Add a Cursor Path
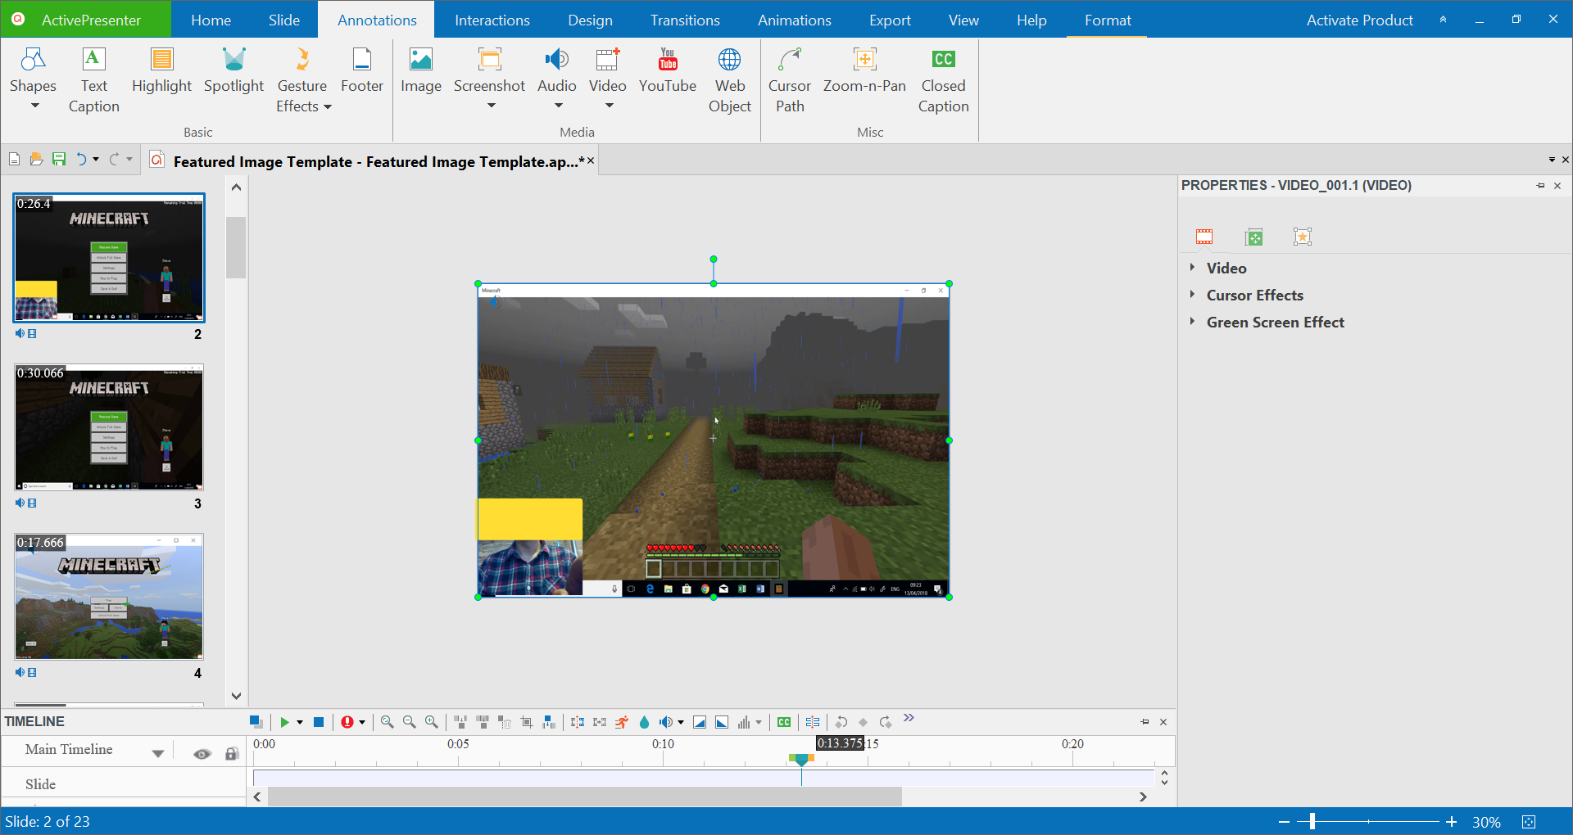This screenshot has height=835, width=1573. [789, 80]
